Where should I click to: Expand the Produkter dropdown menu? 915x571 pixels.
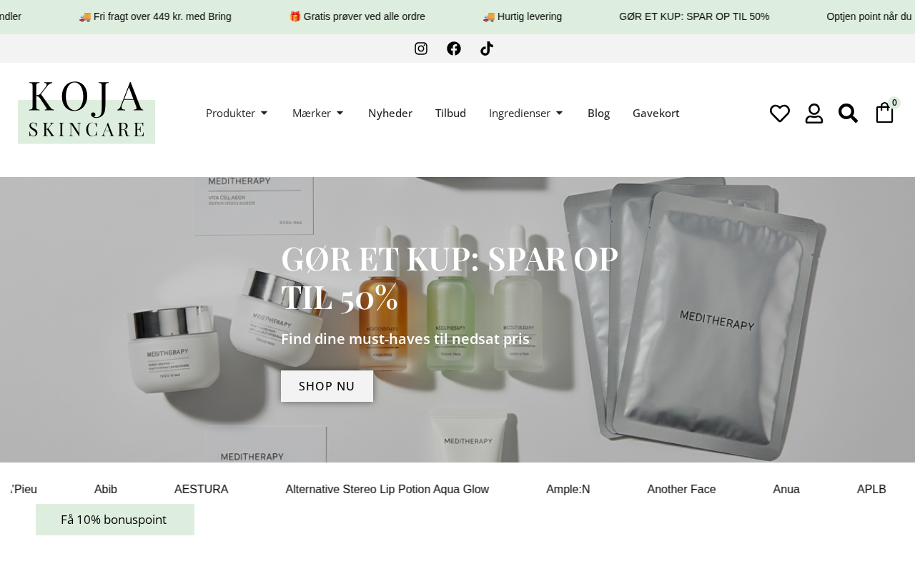coord(237,113)
